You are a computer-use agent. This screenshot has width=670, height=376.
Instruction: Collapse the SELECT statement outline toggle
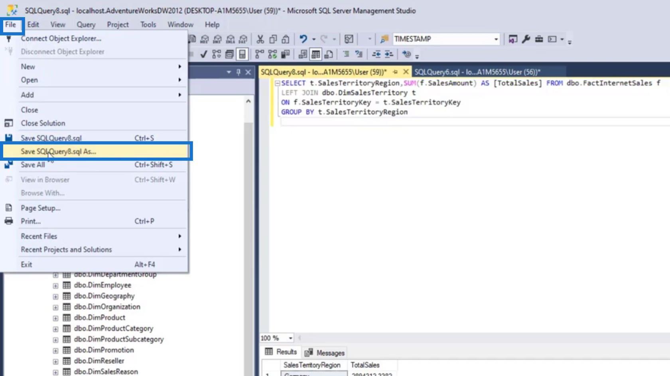tap(278, 83)
